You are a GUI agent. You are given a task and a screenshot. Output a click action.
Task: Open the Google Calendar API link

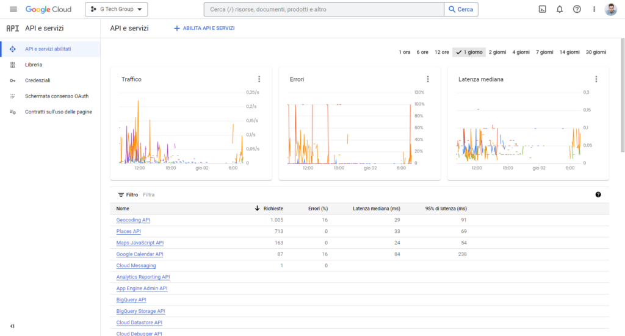tap(140, 254)
